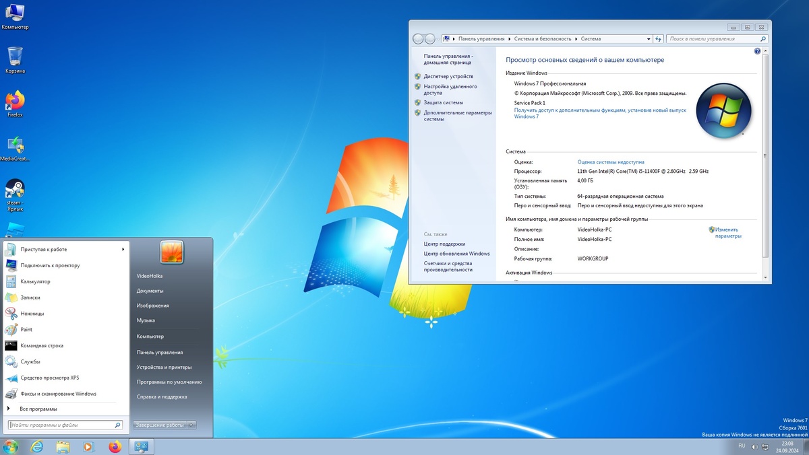Open the Корзина recycle bin icon
Image resolution: width=809 pixels, height=455 pixels.
tap(15, 60)
